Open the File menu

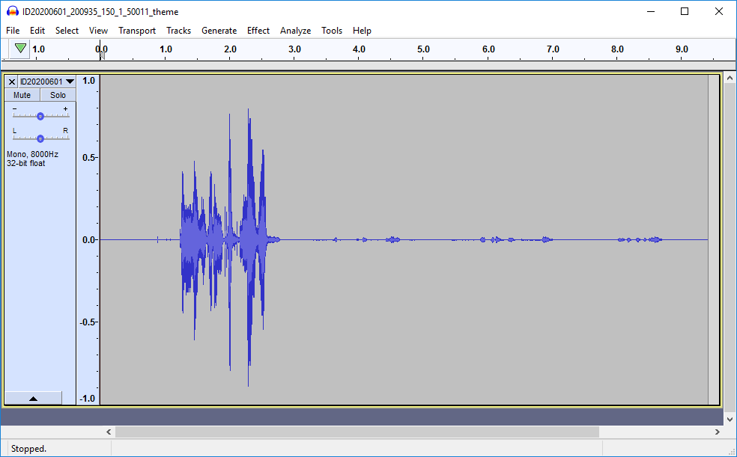click(13, 31)
